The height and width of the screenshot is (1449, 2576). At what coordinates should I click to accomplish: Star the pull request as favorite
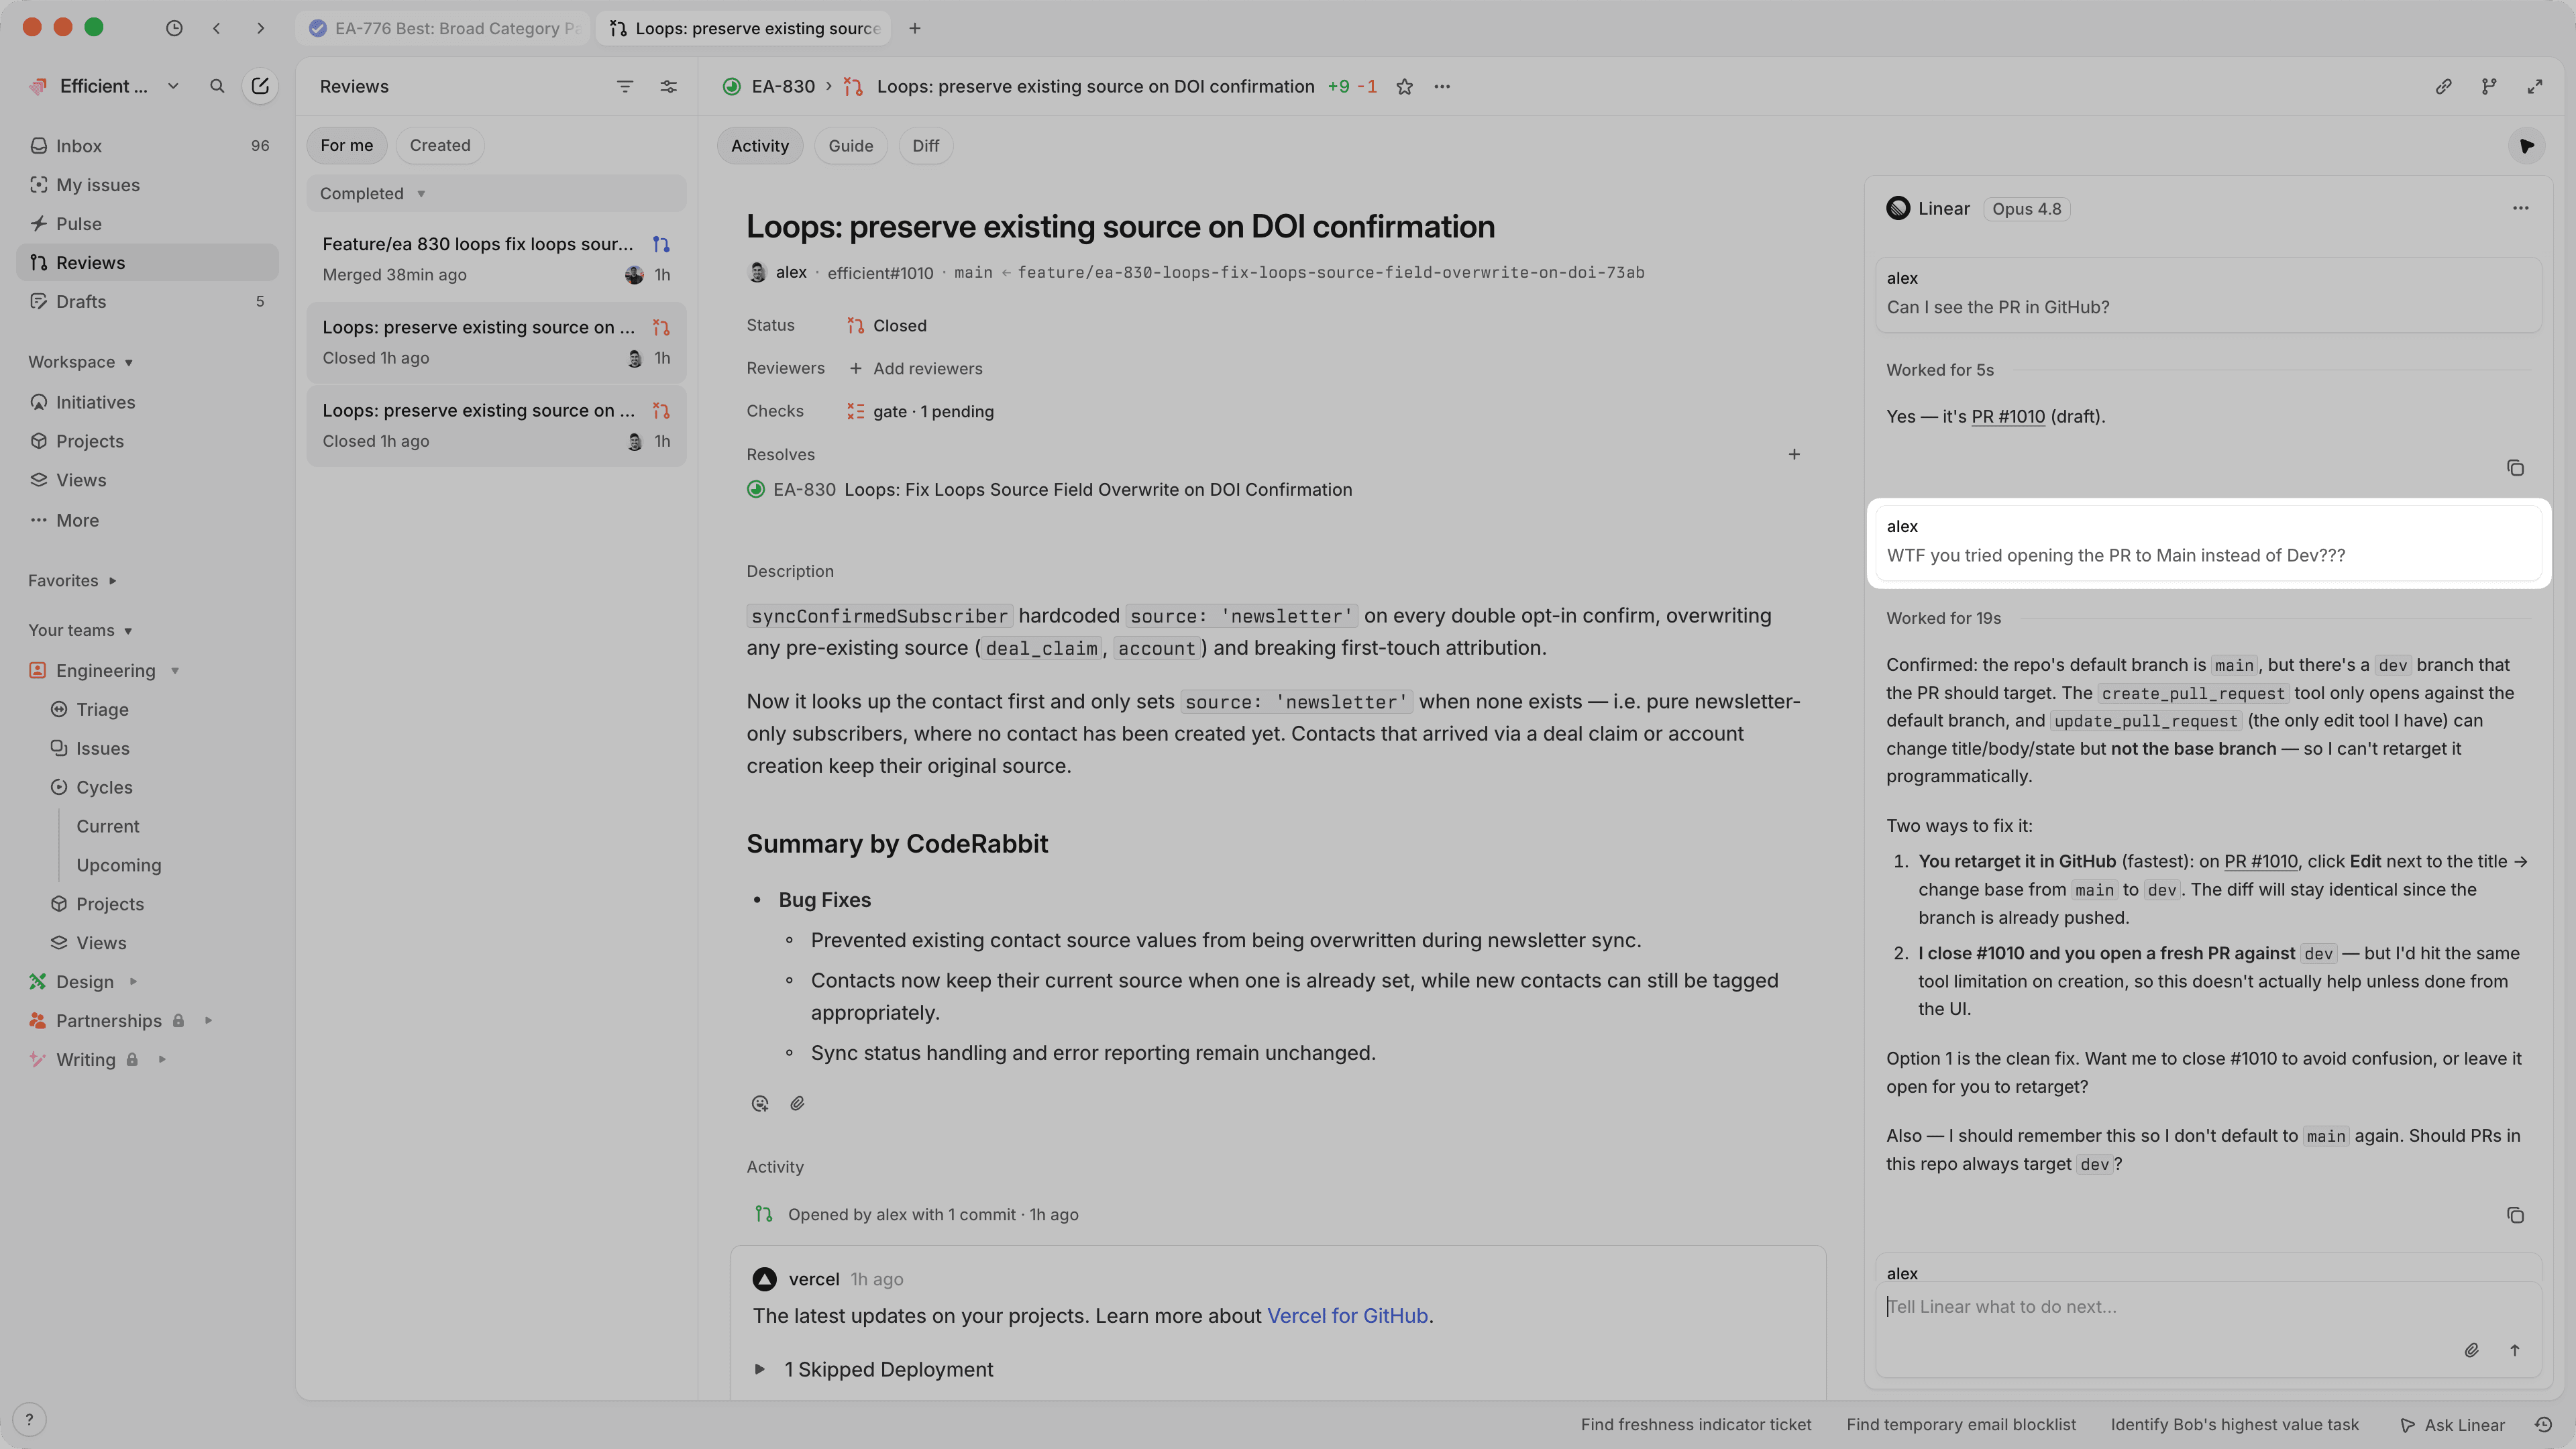pyautogui.click(x=1404, y=86)
